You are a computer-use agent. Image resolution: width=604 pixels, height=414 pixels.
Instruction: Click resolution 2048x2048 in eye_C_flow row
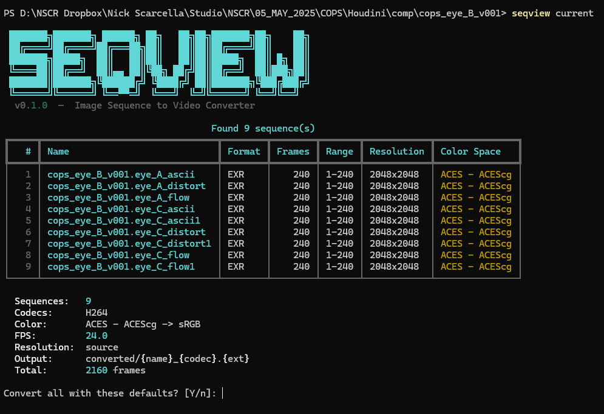(x=394, y=255)
